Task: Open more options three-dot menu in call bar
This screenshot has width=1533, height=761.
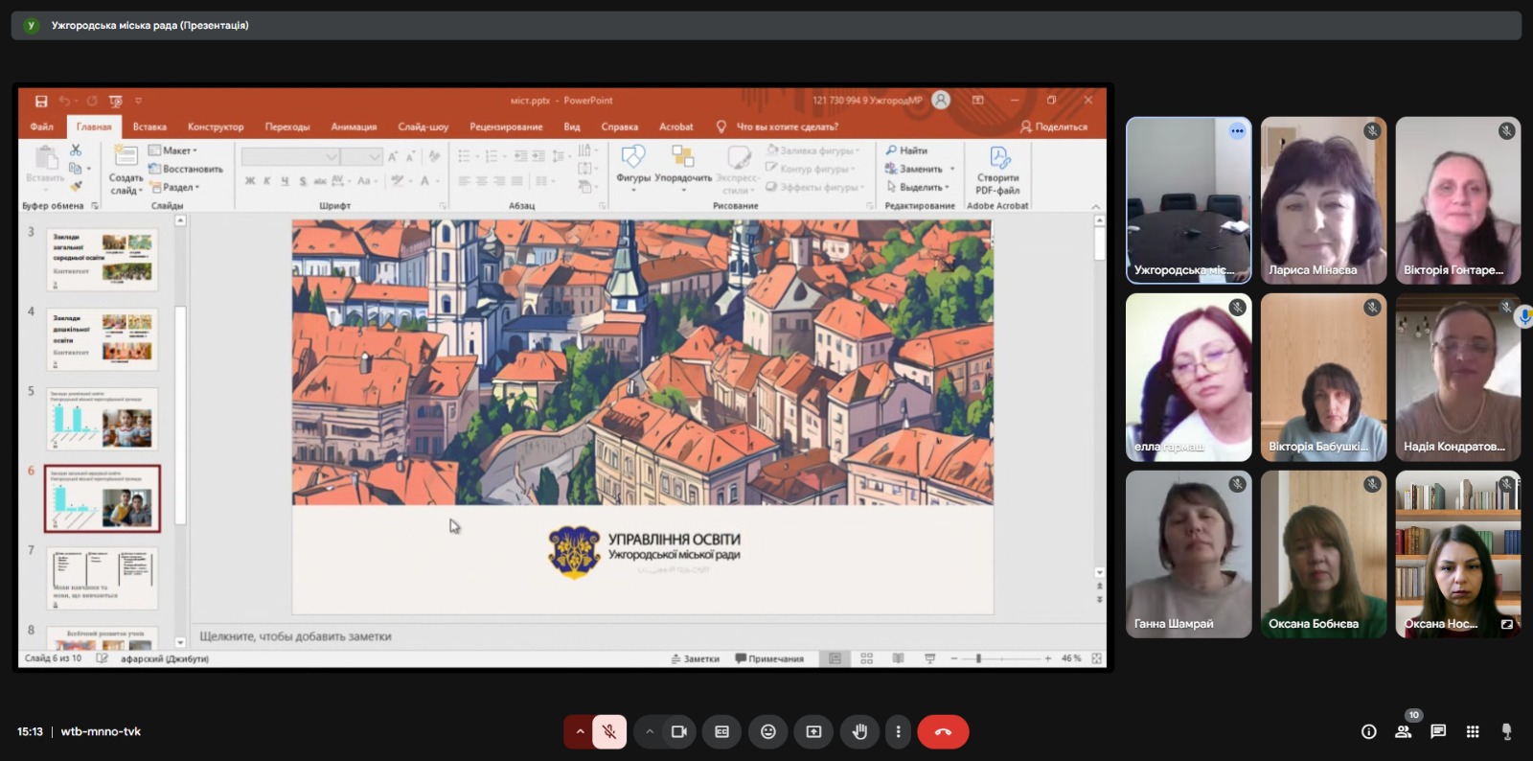Action: click(x=898, y=731)
